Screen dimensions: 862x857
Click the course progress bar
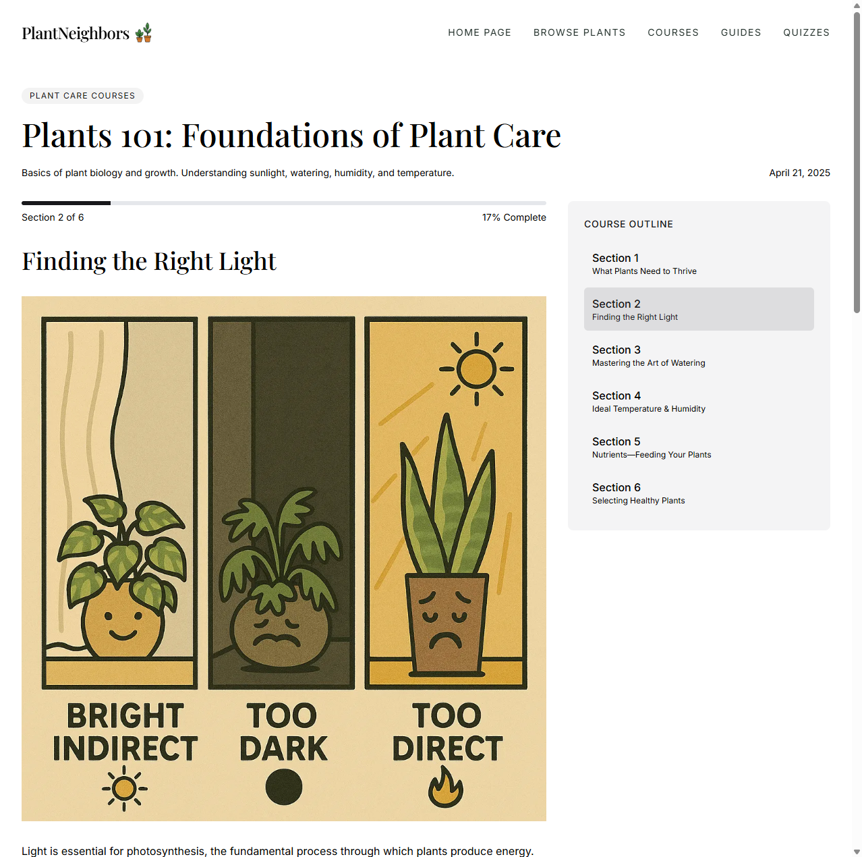coord(283,203)
